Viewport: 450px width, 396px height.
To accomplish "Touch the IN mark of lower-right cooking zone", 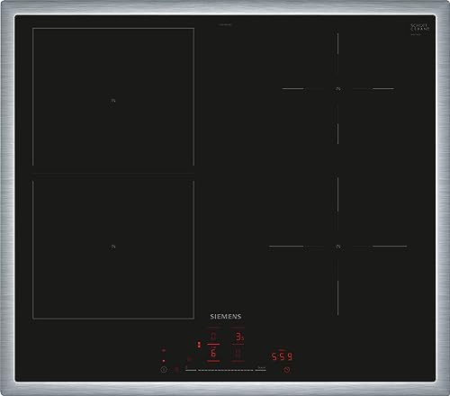I will pos(338,247).
